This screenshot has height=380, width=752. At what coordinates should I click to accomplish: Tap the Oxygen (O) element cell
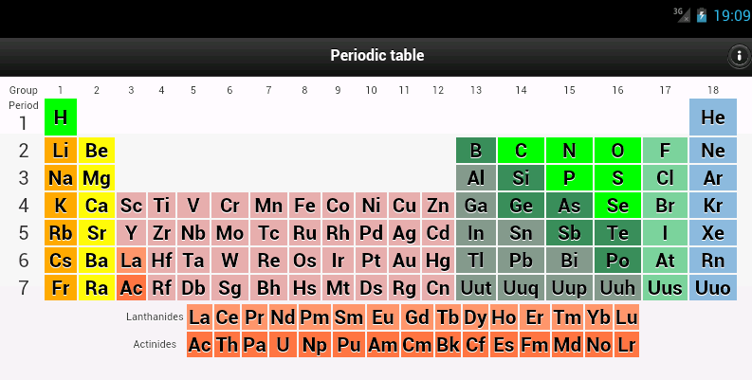[617, 151]
